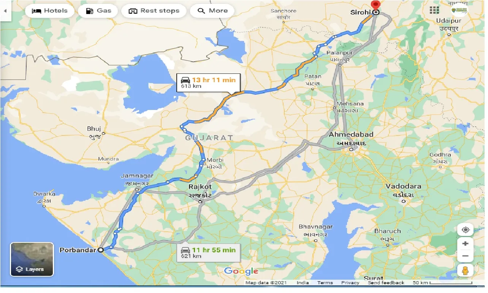Click the Sirohi destination pin
488x293 pixels.
coord(376,7)
